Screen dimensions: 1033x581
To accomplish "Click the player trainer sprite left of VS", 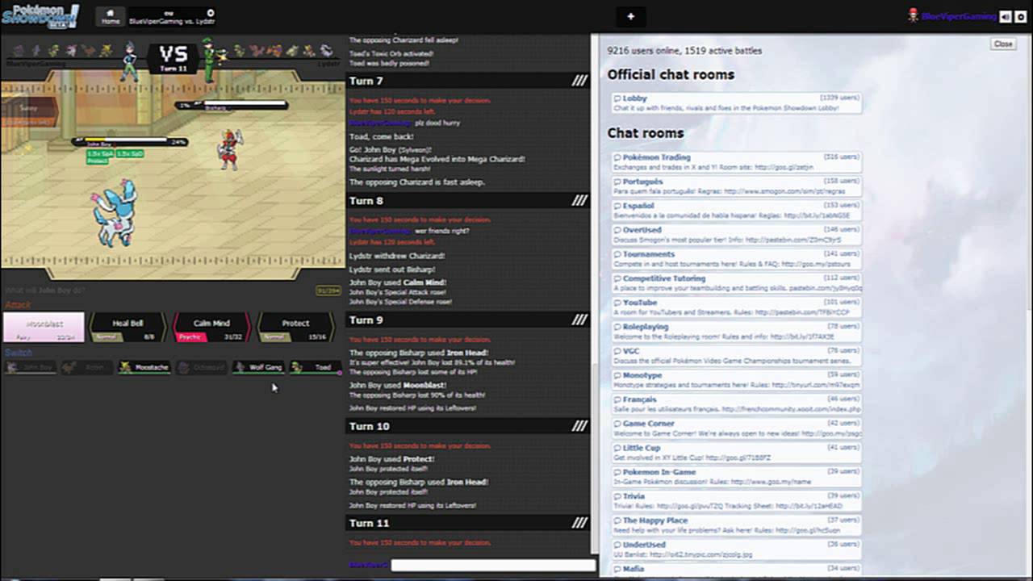I will point(129,61).
